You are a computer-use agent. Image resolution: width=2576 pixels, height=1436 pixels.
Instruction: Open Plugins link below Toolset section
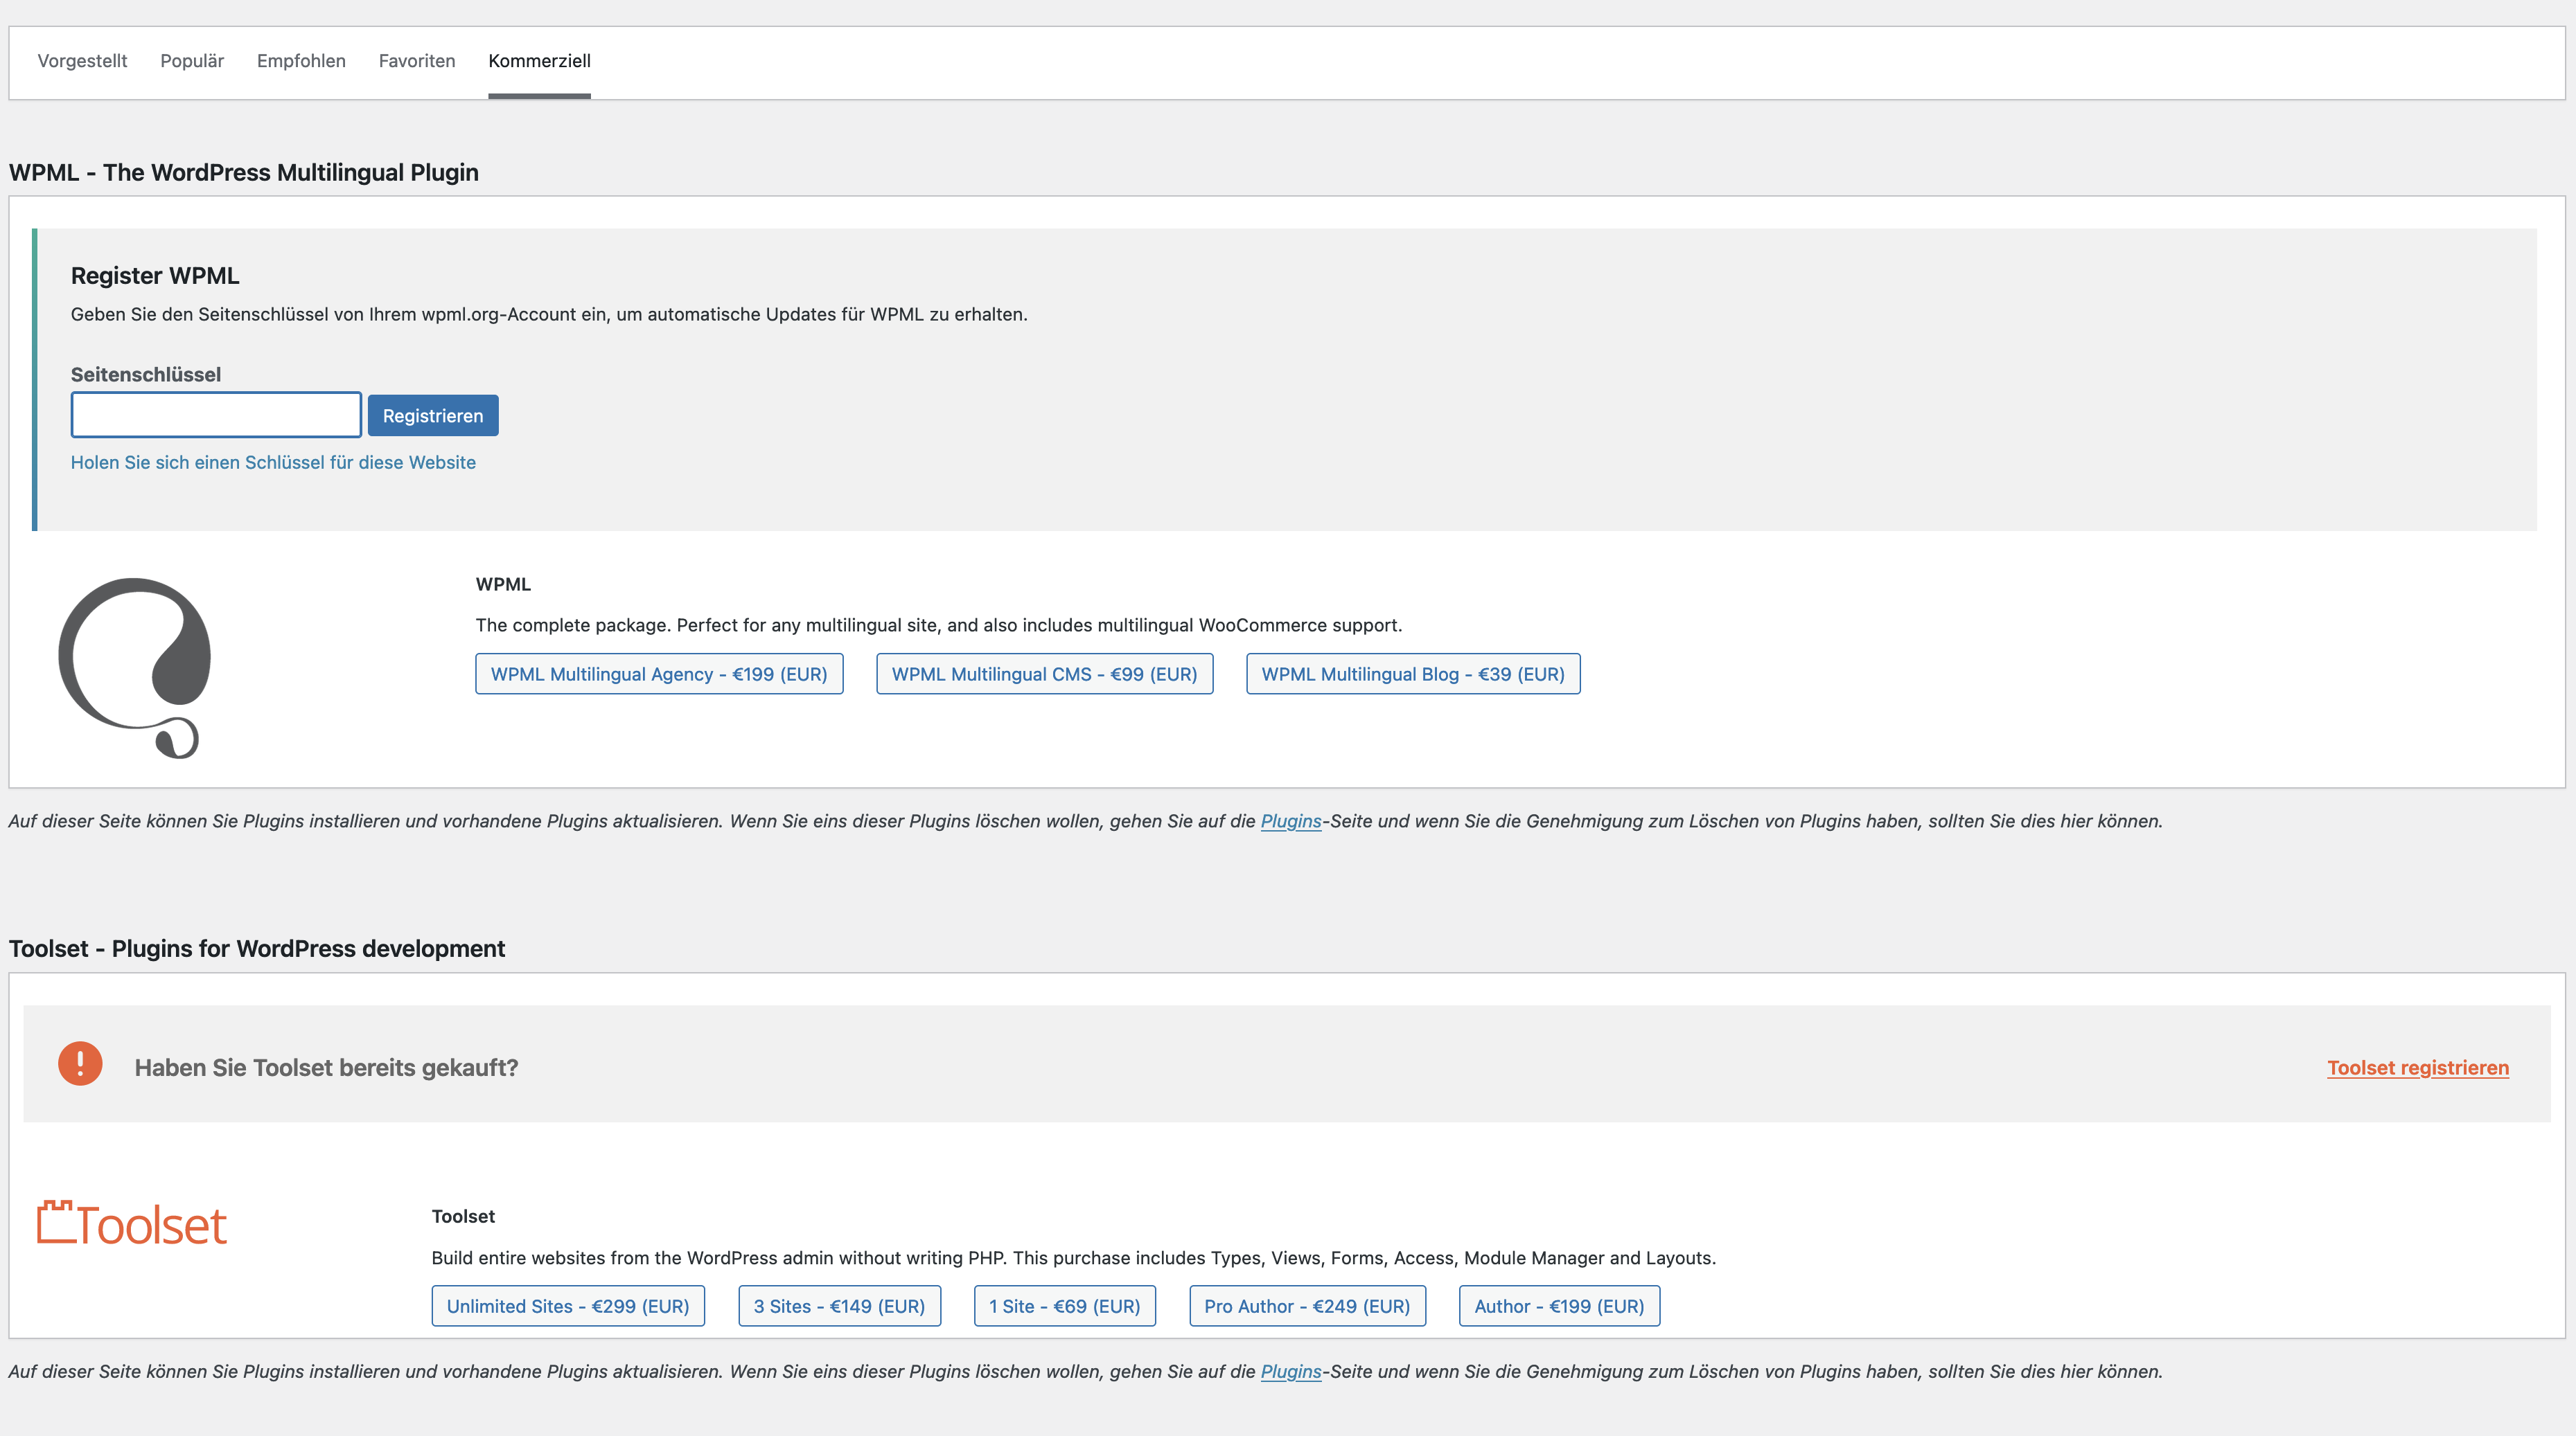pyautogui.click(x=1290, y=1371)
